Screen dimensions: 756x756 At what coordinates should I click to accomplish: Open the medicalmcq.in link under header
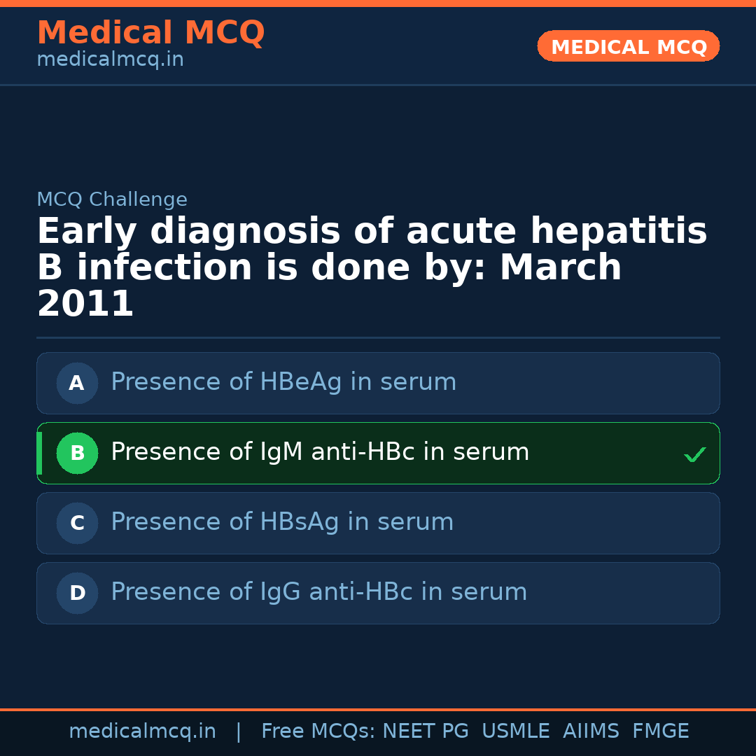click(x=110, y=60)
